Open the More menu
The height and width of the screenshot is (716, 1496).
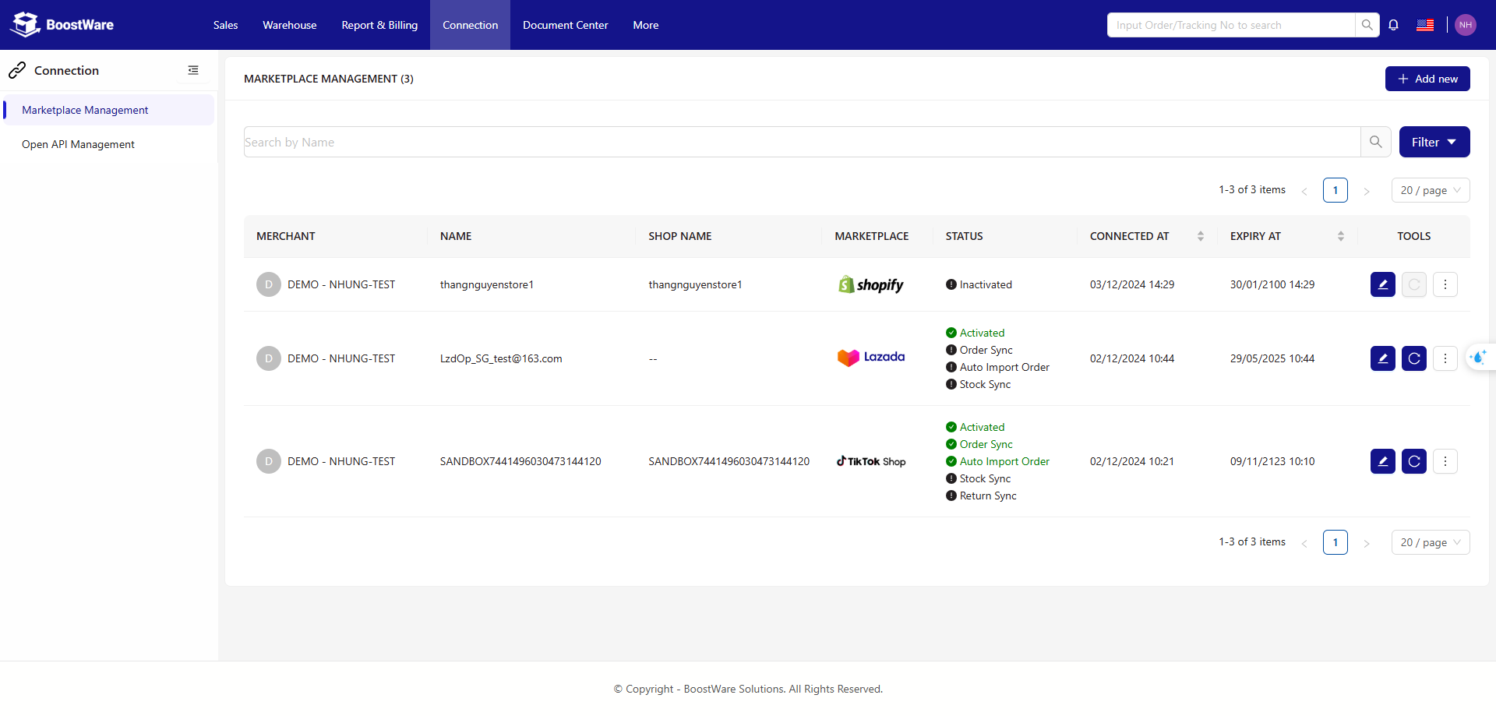point(646,25)
